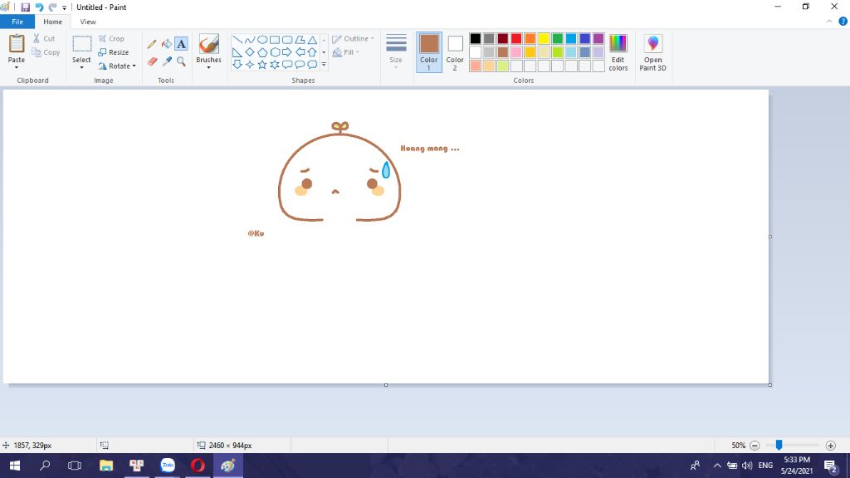
Task: Open the File menu
Action: 17,22
